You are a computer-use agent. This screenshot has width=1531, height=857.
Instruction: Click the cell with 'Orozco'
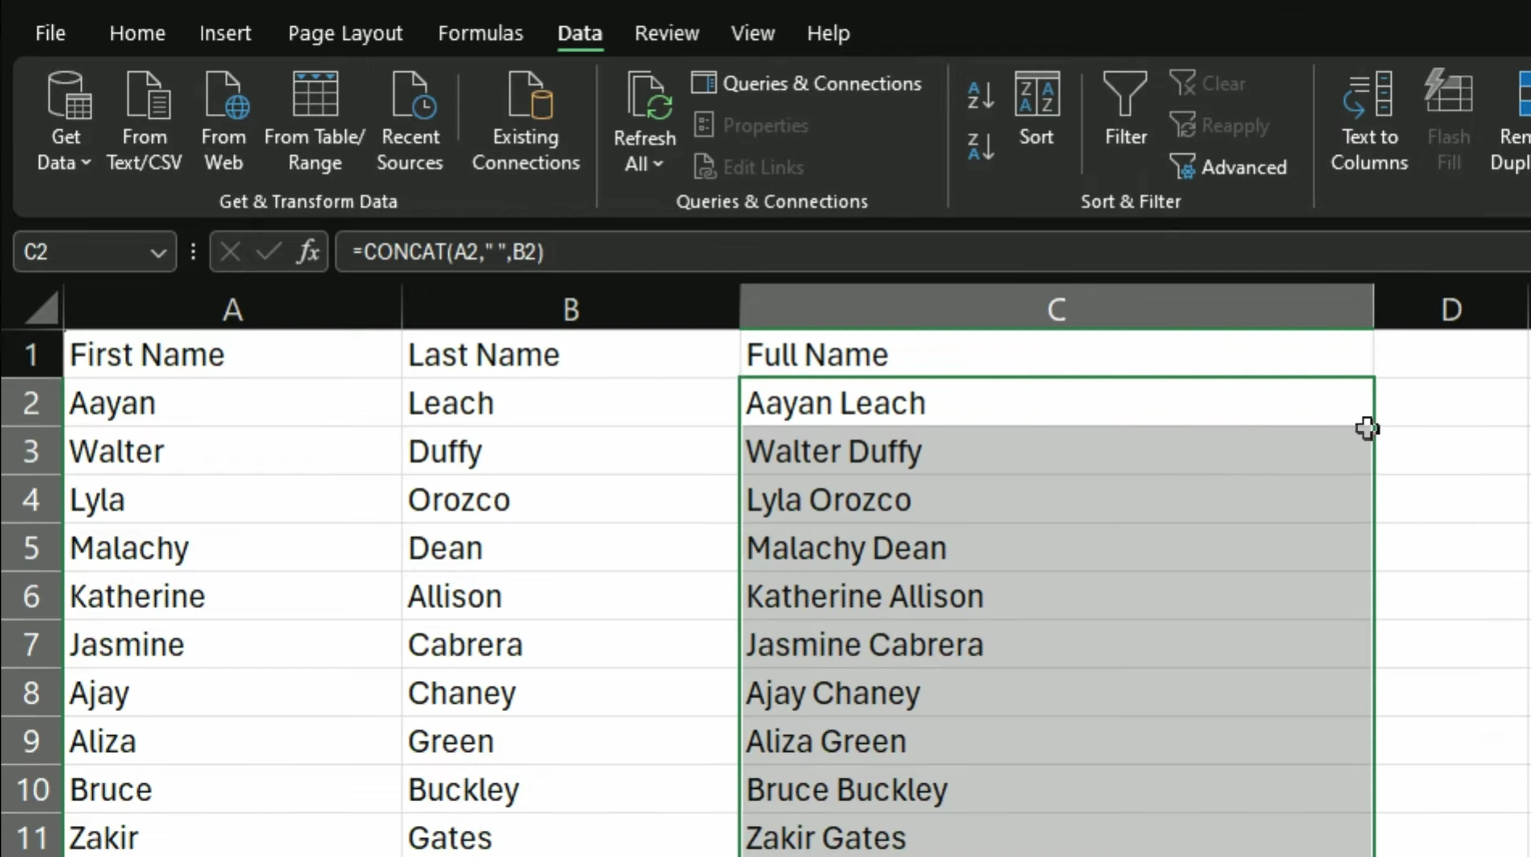(x=570, y=499)
